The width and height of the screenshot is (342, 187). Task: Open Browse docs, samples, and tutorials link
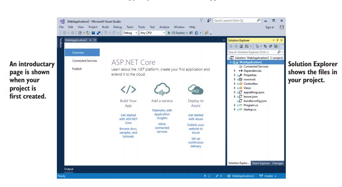pyautogui.click(x=128, y=133)
